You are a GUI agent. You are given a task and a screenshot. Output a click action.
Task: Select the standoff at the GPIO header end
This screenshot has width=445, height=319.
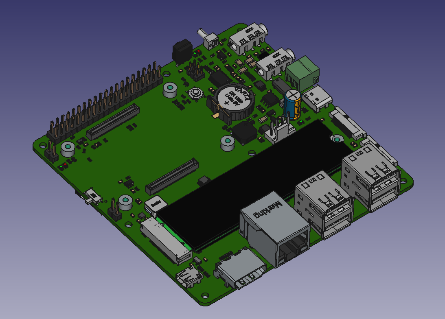(68, 149)
